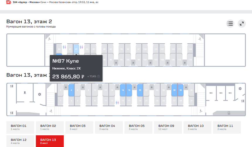The width and height of the screenshot is (252, 147).
Task: Click gear icon near the WC area
Action: click(x=240, y=88)
